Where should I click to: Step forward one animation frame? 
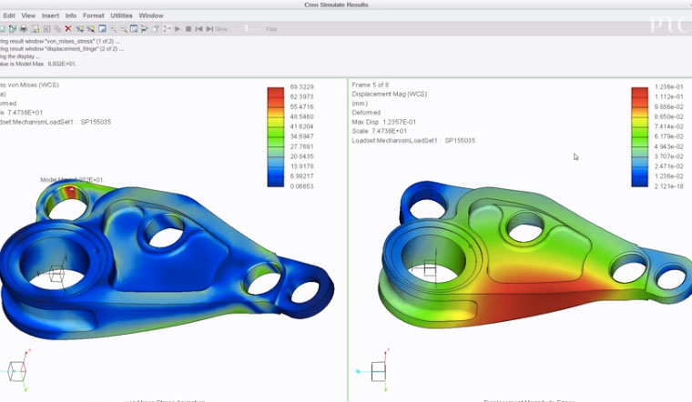point(209,29)
